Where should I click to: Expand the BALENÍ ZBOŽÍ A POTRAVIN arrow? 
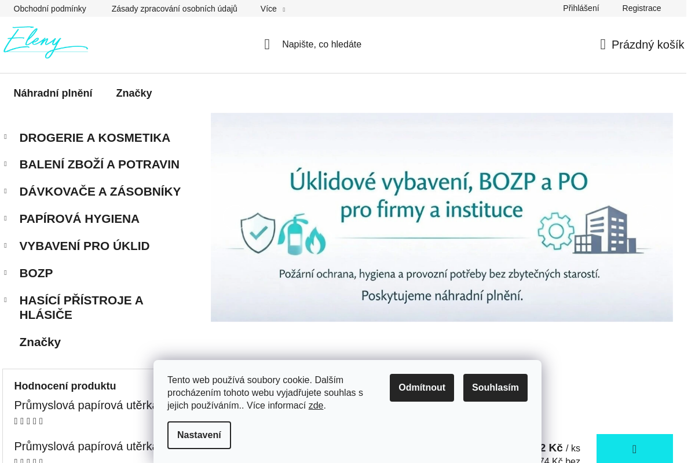[6, 164]
